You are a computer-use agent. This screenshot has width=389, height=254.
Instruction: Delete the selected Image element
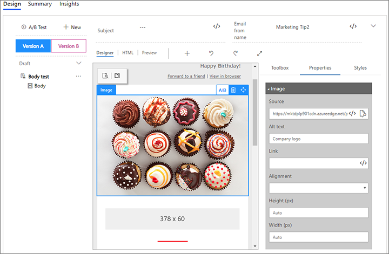233,90
